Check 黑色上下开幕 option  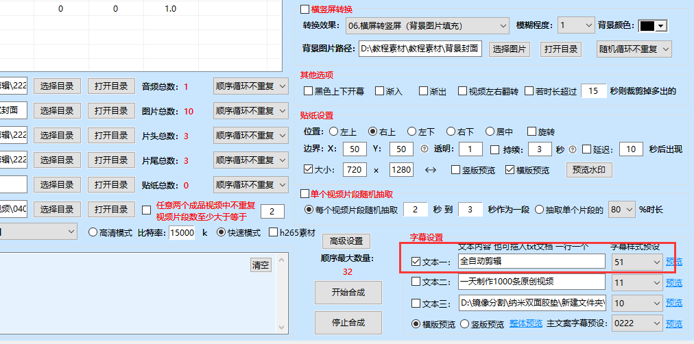click(308, 92)
